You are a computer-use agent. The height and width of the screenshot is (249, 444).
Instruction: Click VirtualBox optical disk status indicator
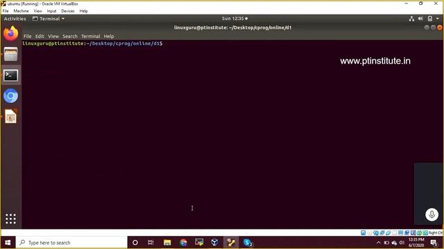point(370,232)
